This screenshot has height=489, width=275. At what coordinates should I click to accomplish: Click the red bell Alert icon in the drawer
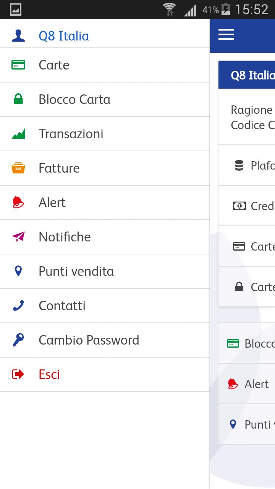pyautogui.click(x=18, y=202)
